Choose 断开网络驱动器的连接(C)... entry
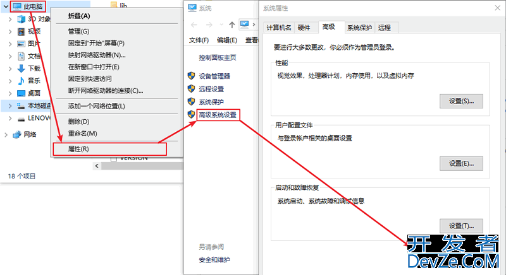The height and width of the screenshot is (275, 506). coord(117,91)
